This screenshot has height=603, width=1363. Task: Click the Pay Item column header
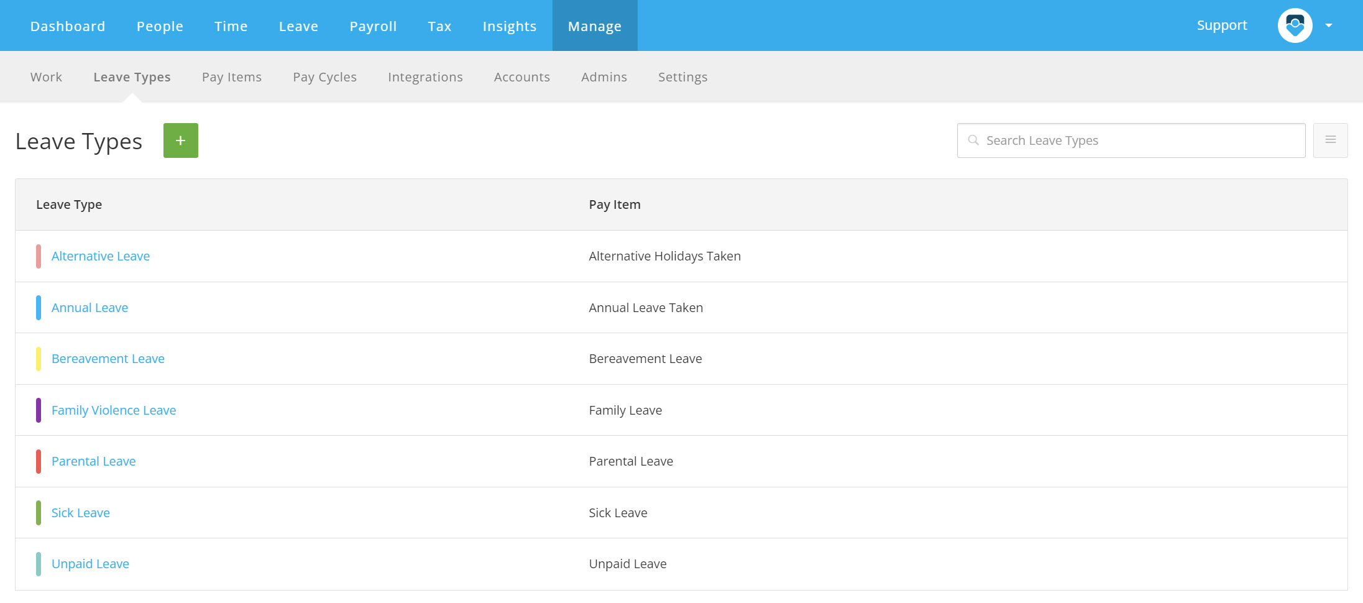point(615,205)
